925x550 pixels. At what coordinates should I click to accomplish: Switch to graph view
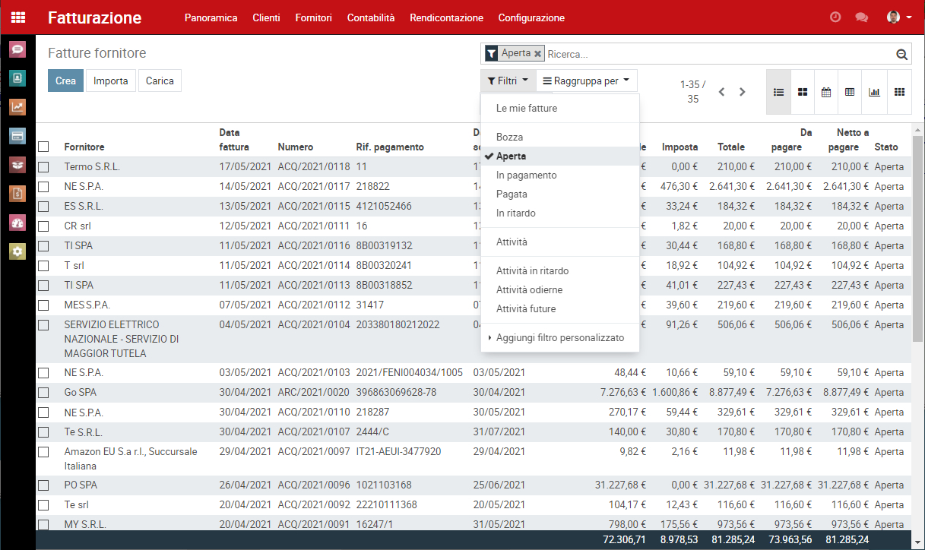pyautogui.click(x=874, y=92)
